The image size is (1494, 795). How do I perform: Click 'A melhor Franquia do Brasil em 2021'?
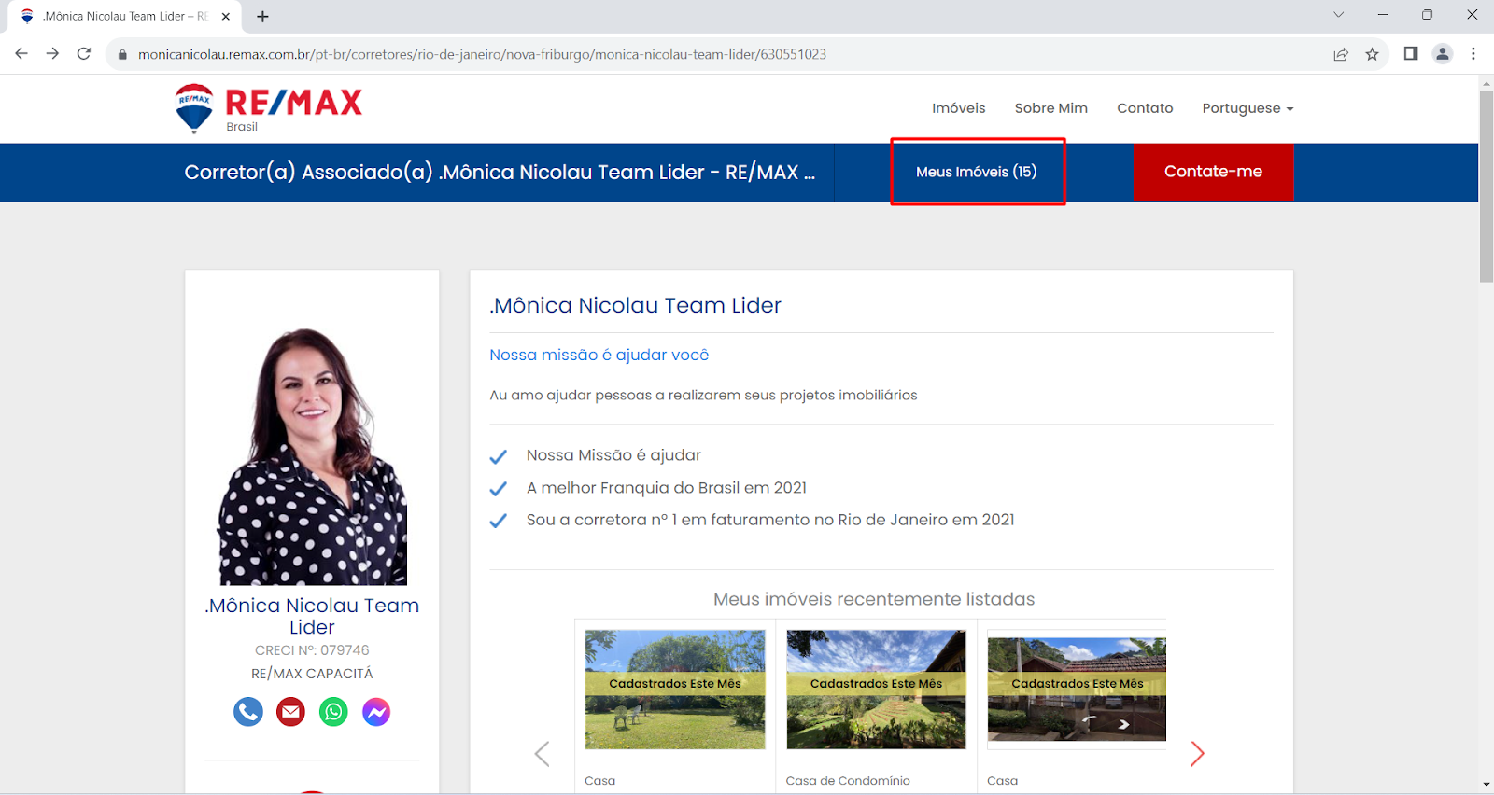tap(667, 488)
